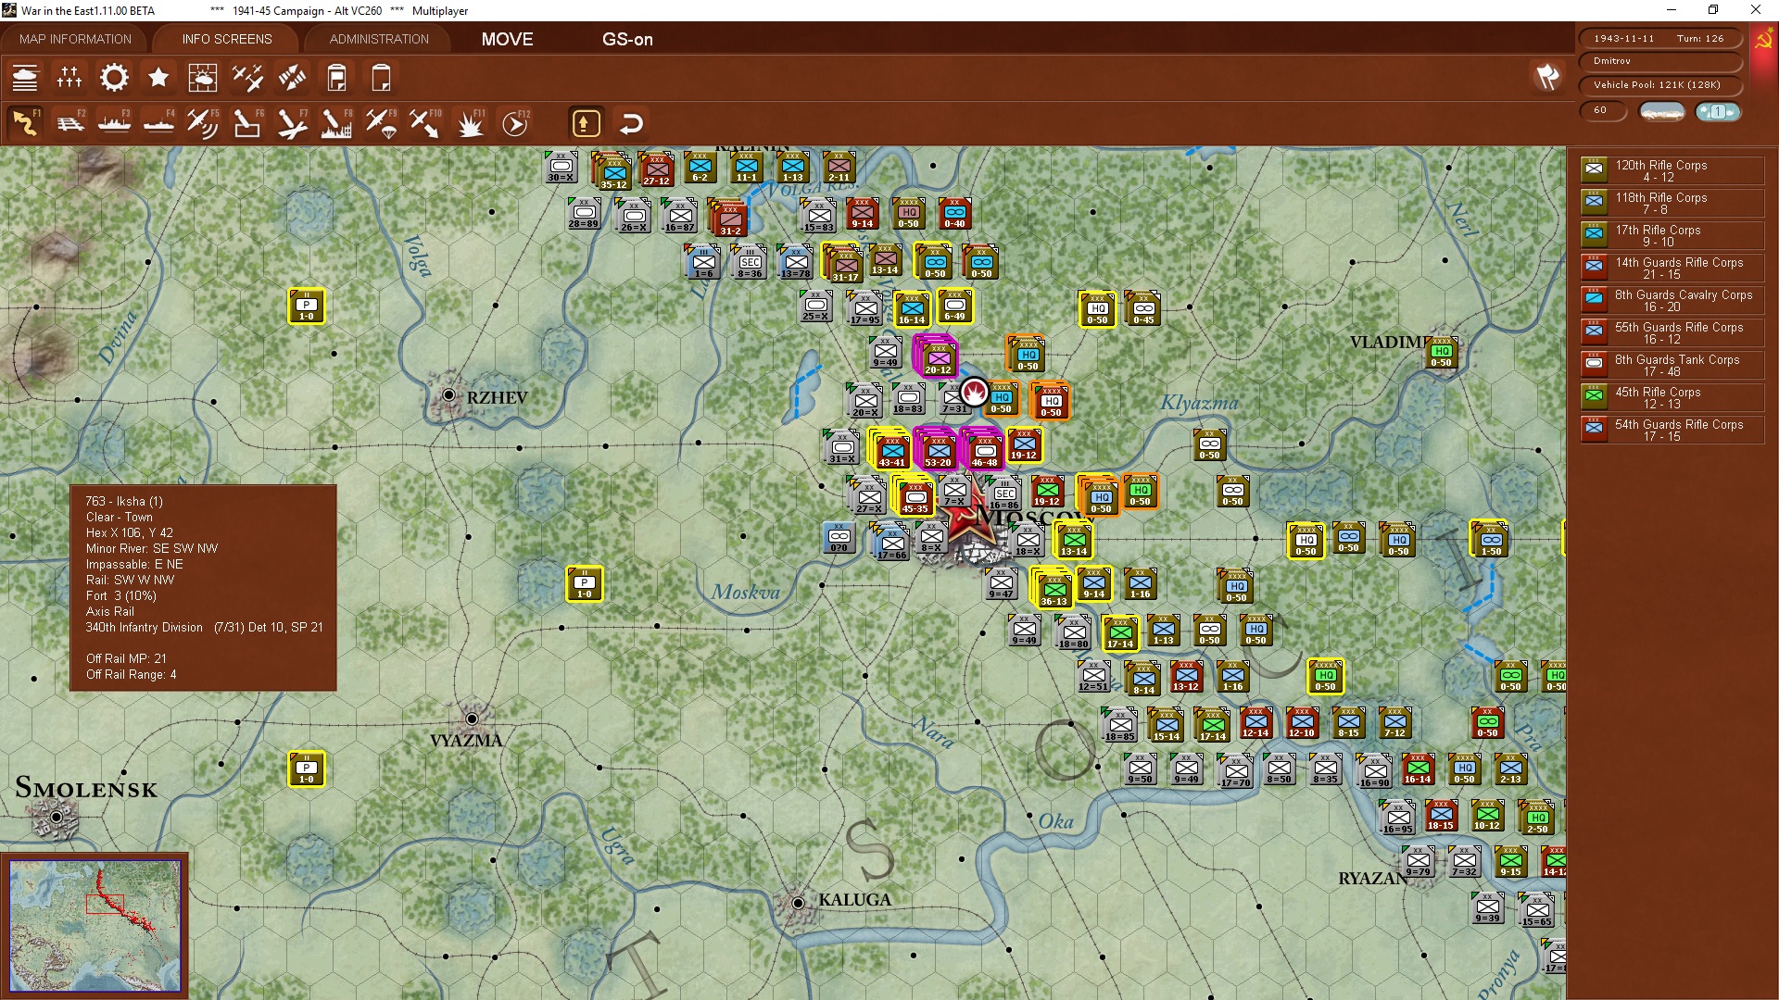Select the 20-12 magenta unit counter
The image size is (1779, 1000).
[x=938, y=357]
